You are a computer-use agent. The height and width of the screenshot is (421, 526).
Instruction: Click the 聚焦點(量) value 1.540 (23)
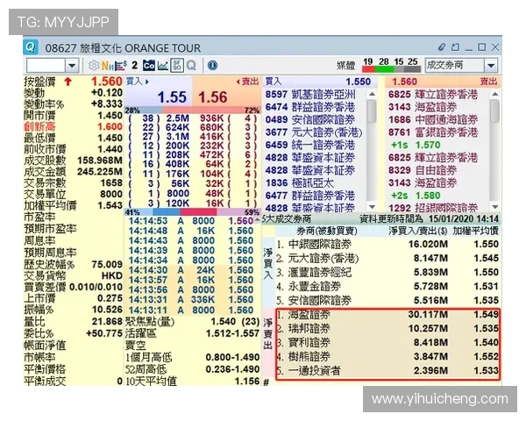click(235, 322)
